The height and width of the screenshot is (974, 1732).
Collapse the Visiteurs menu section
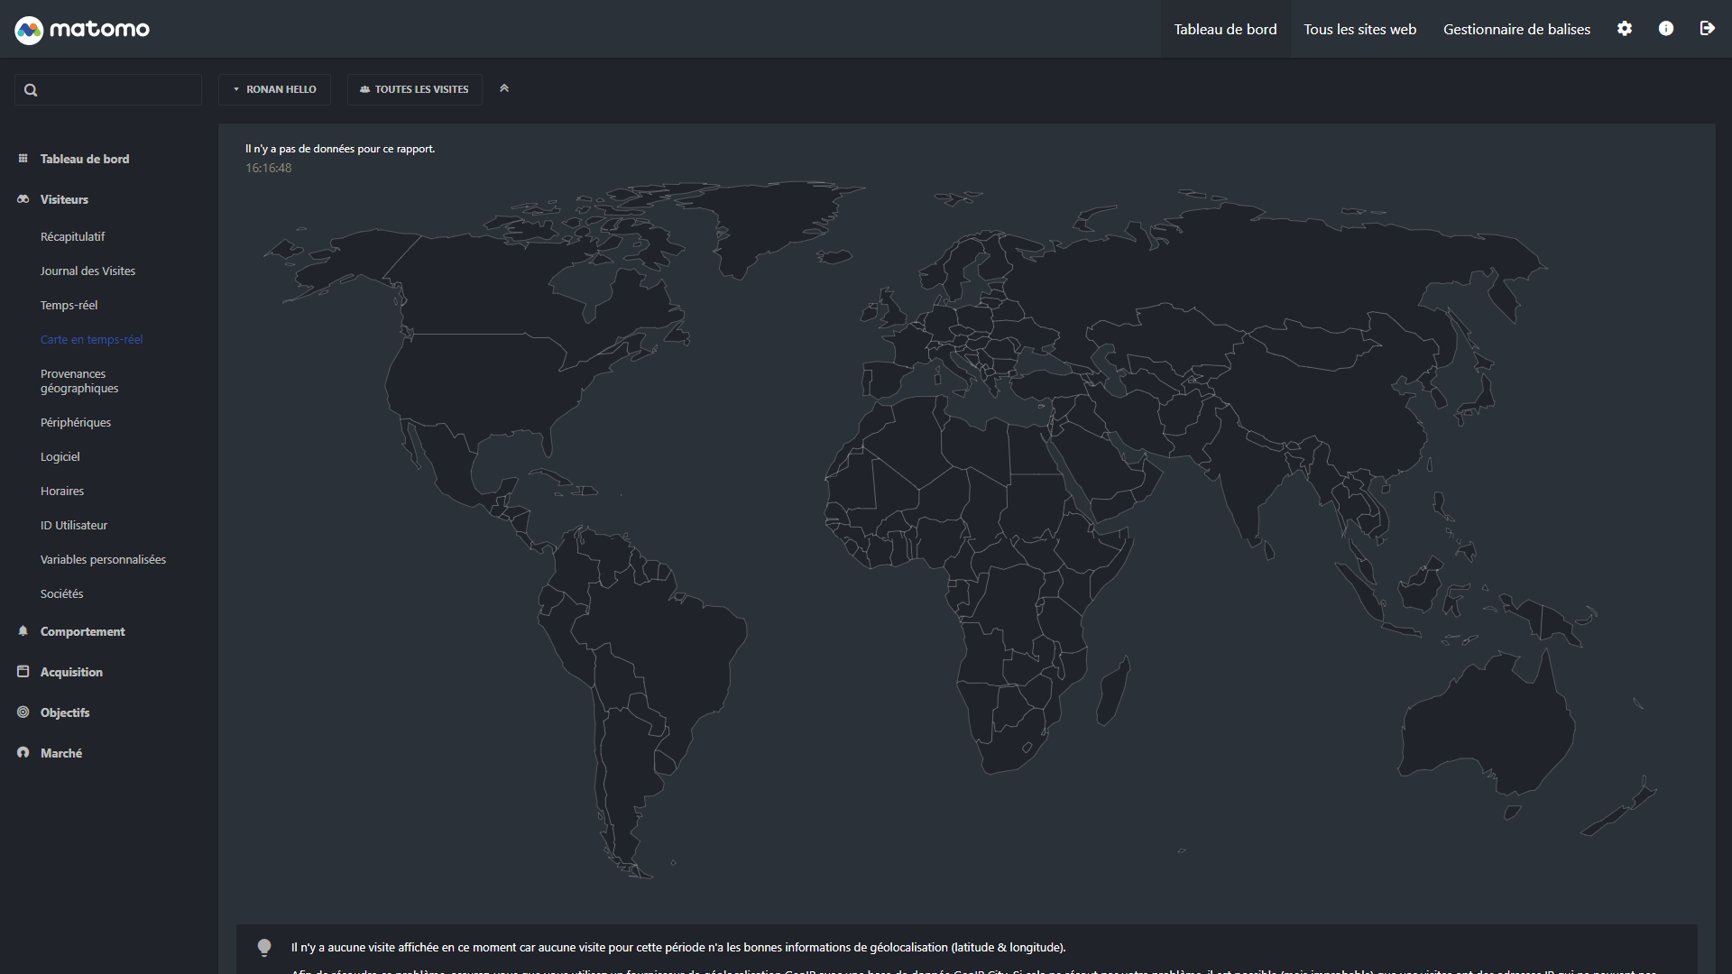64,199
